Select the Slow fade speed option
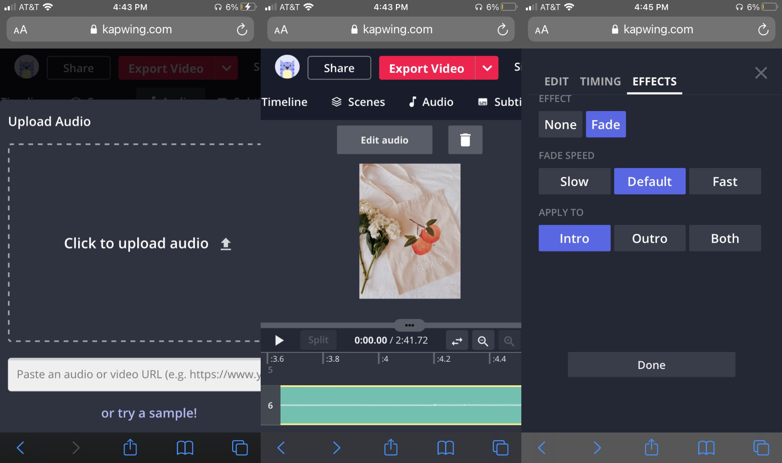Screen dimensions: 782x463 click(574, 181)
